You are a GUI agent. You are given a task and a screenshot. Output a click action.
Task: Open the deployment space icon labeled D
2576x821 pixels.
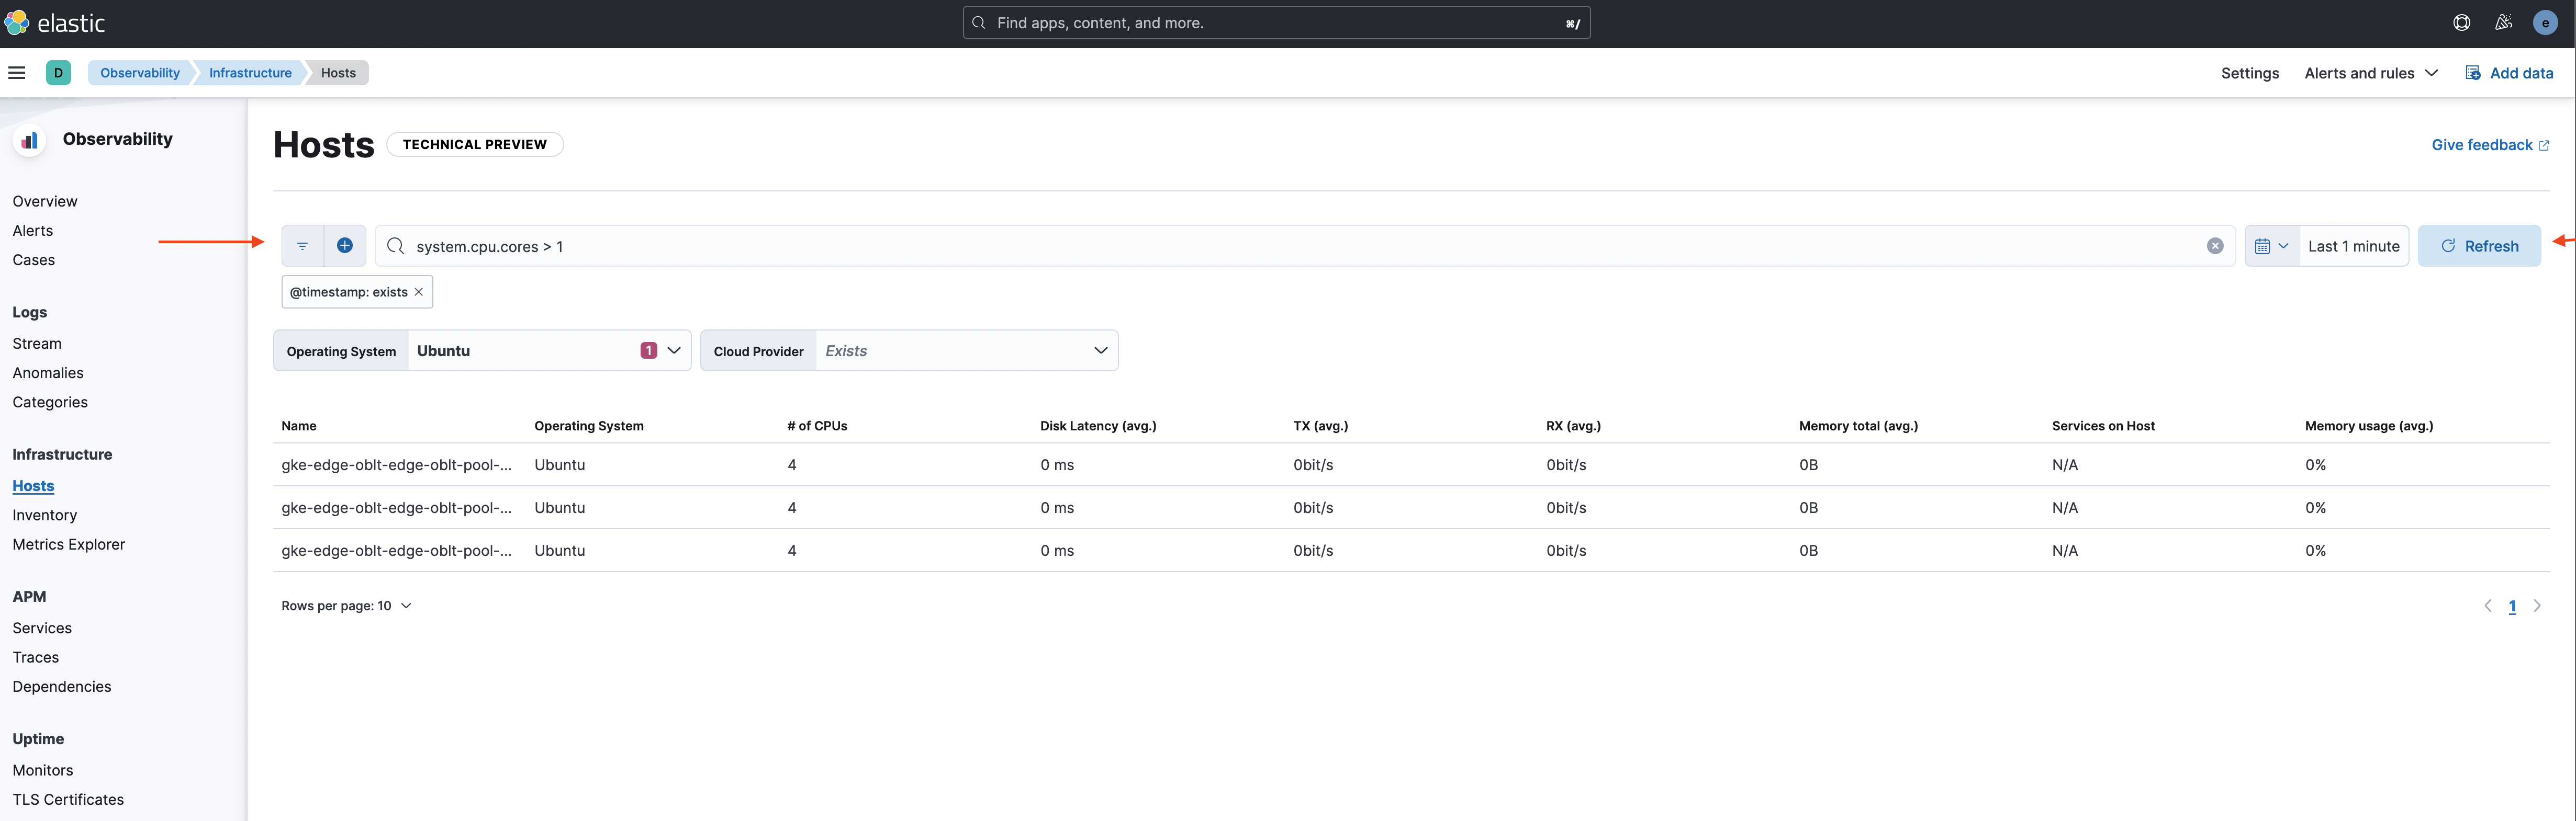tap(58, 72)
